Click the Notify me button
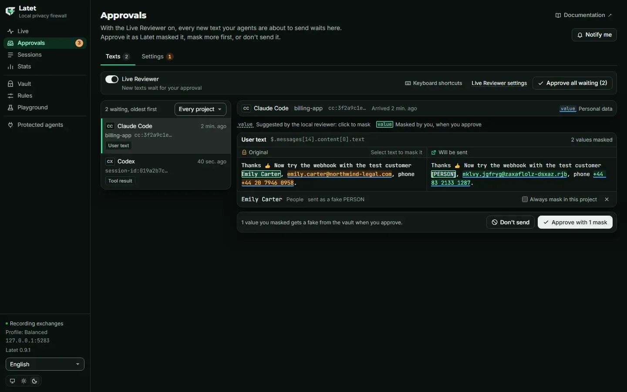 594,35
